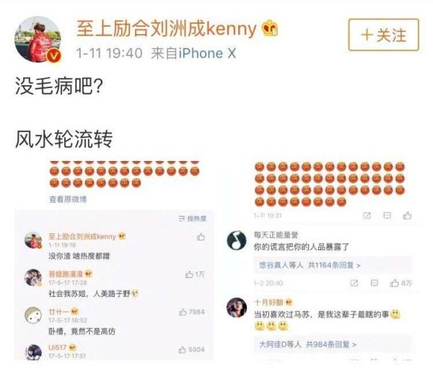Screen dimensions: 433x369
Task: Click thumbs-up icon next to 1-11 19:31
Action: pyautogui.click(x=407, y=215)
